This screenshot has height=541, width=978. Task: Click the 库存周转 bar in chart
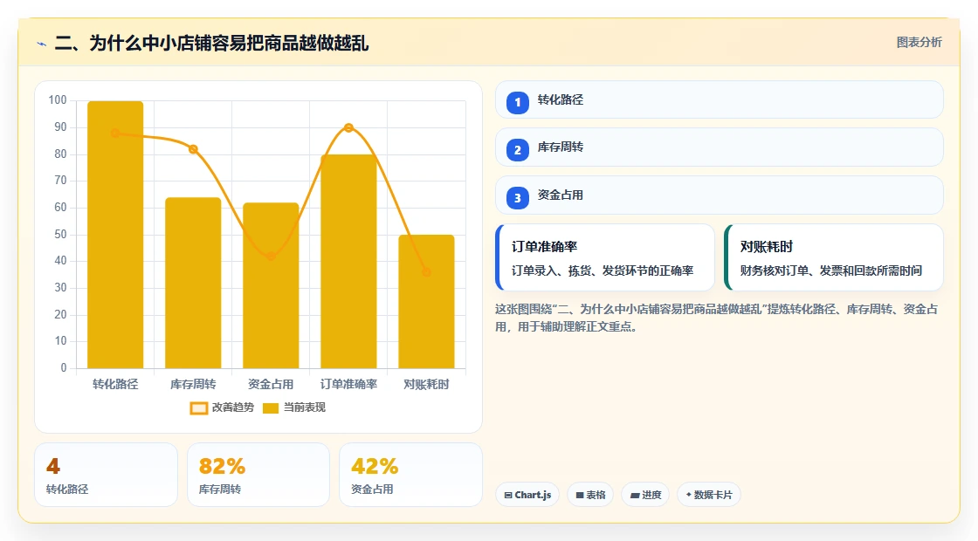(193, 283)
